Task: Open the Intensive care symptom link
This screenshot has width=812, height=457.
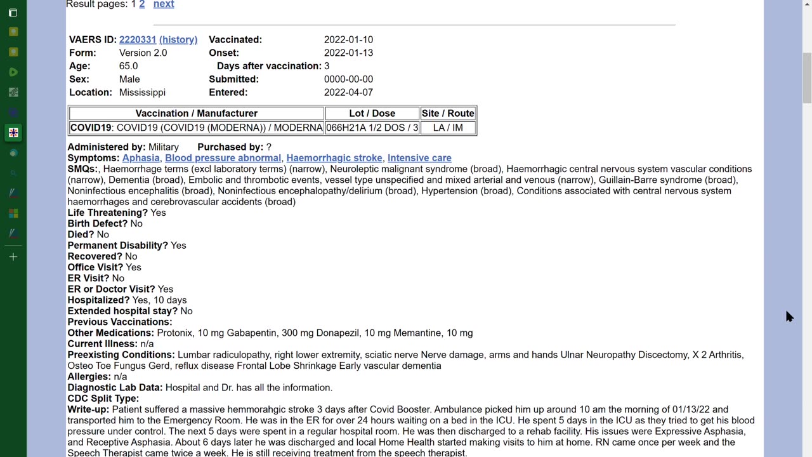Action: pyautogui.click(x=419, y=158)
